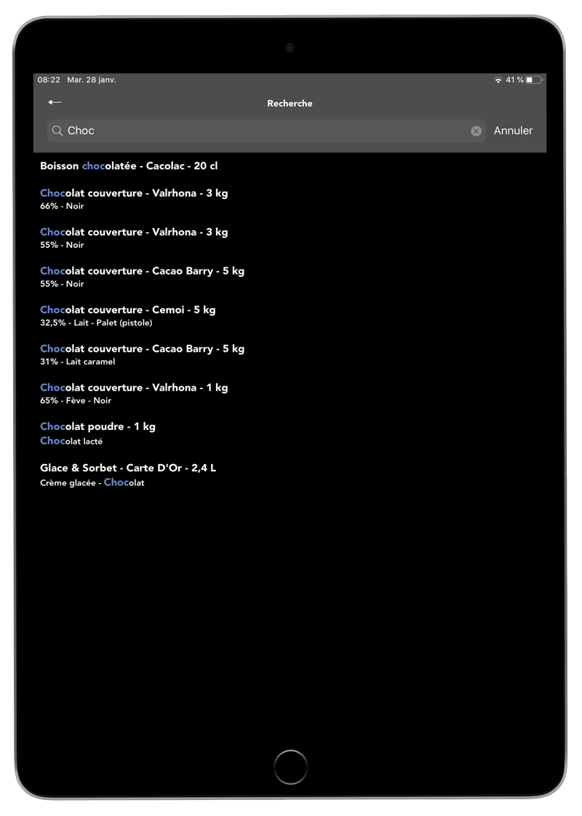Tap the iPad home button
The width and height of the screenshot is (582, 816).
point(290,766)
